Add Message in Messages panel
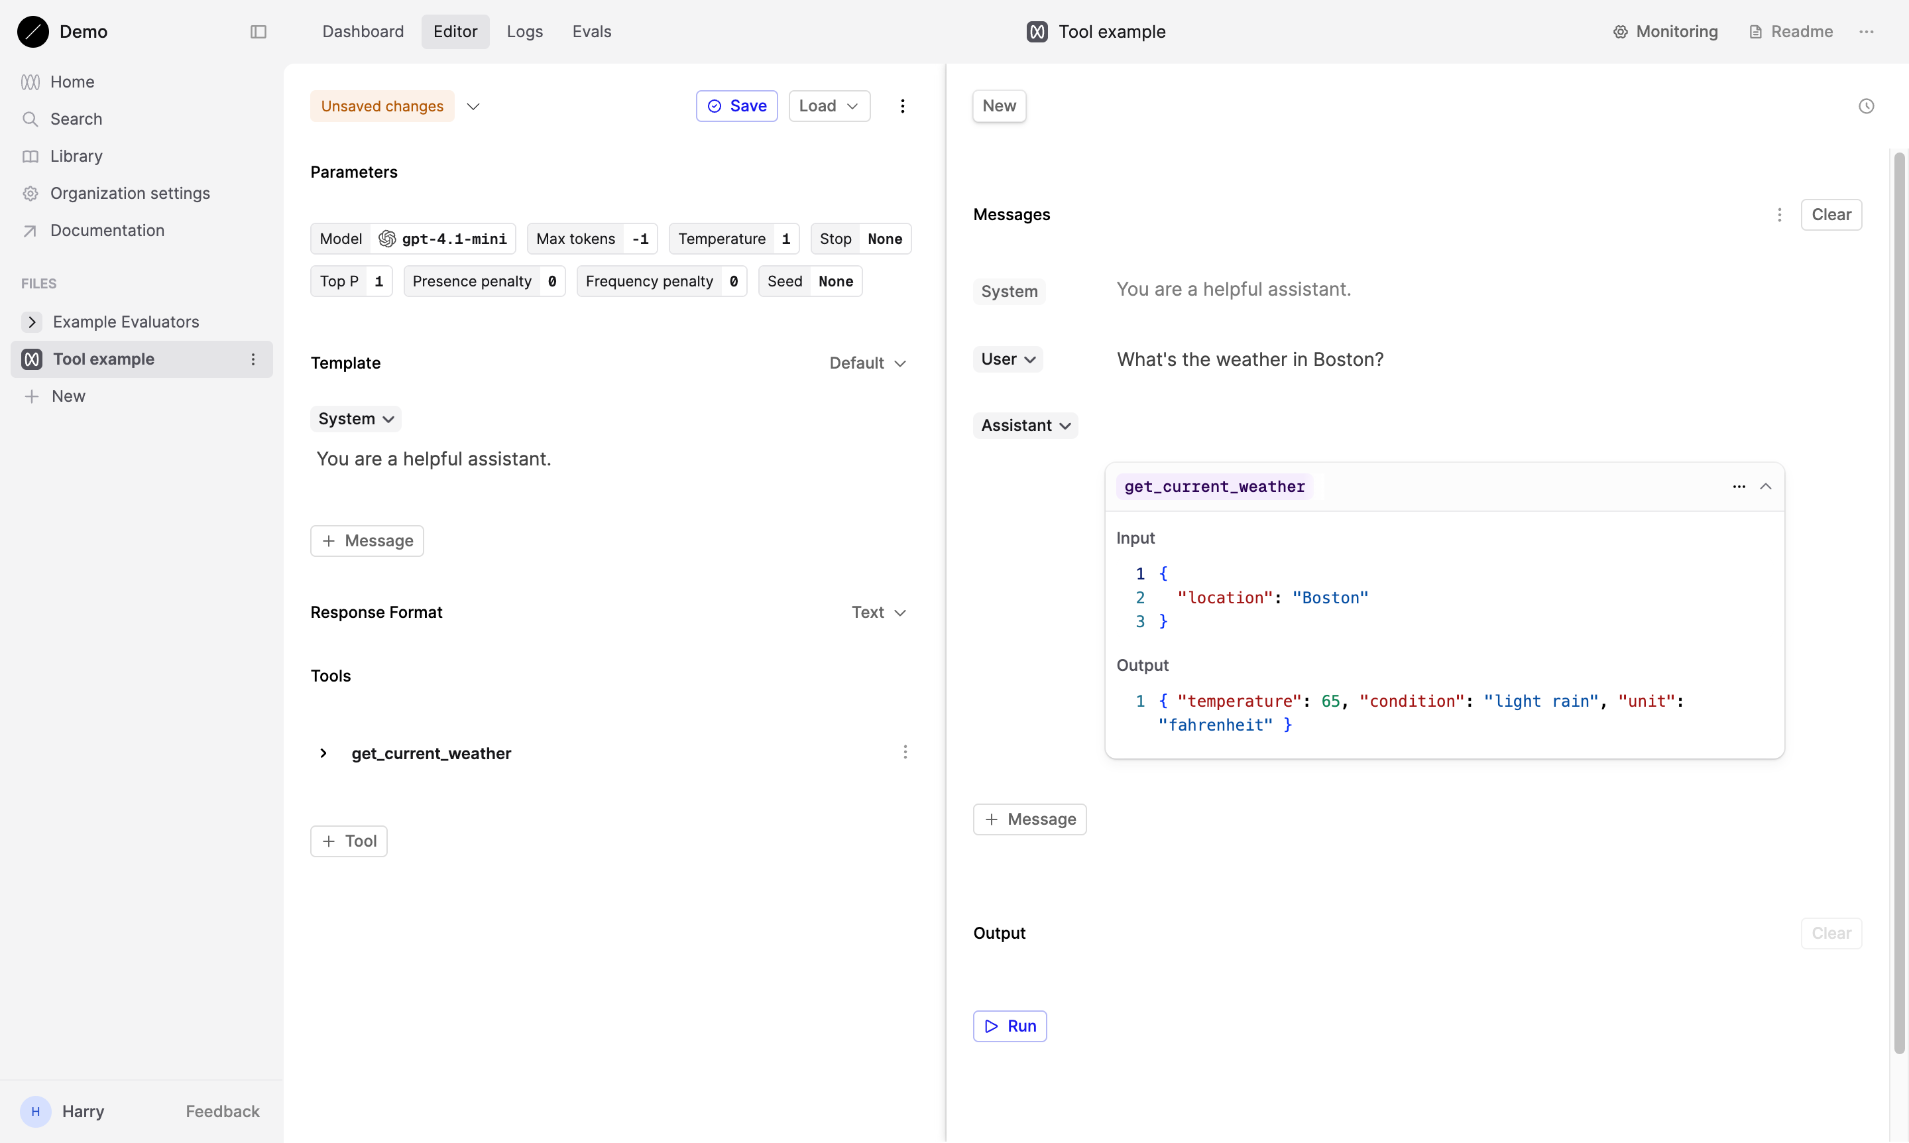 [1029, 819]
